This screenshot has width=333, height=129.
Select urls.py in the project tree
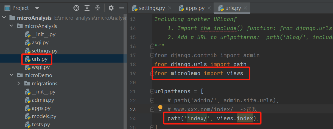click(x=40, y=59)
